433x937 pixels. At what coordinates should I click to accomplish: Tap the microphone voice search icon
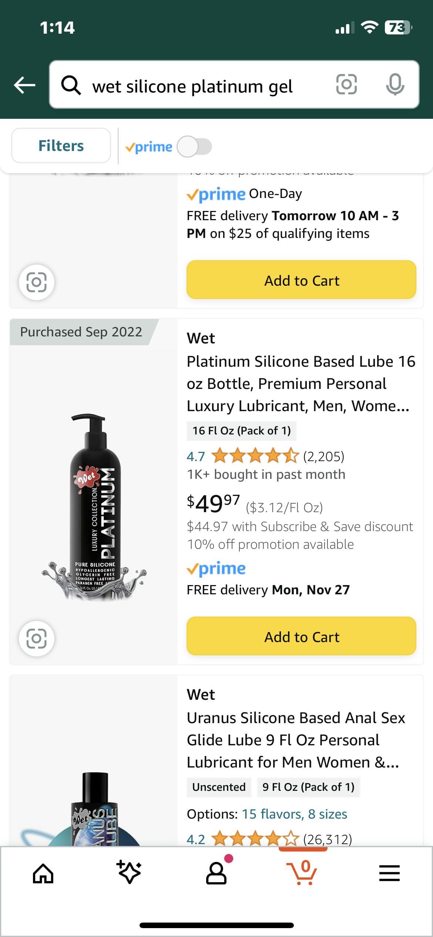(x=395, y=84)
